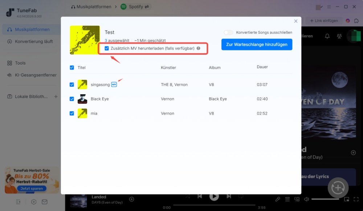Uncheck the singasong track checkbox

[72, 84]
